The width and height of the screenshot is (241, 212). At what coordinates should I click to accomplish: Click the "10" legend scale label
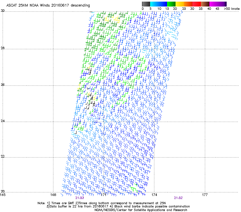[159, 9]
